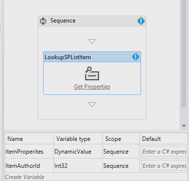Click the drop arrow above LookupSPListItem
Viewport: 189px width, 181px height.
pyautogui.click(x=92, y=42)
